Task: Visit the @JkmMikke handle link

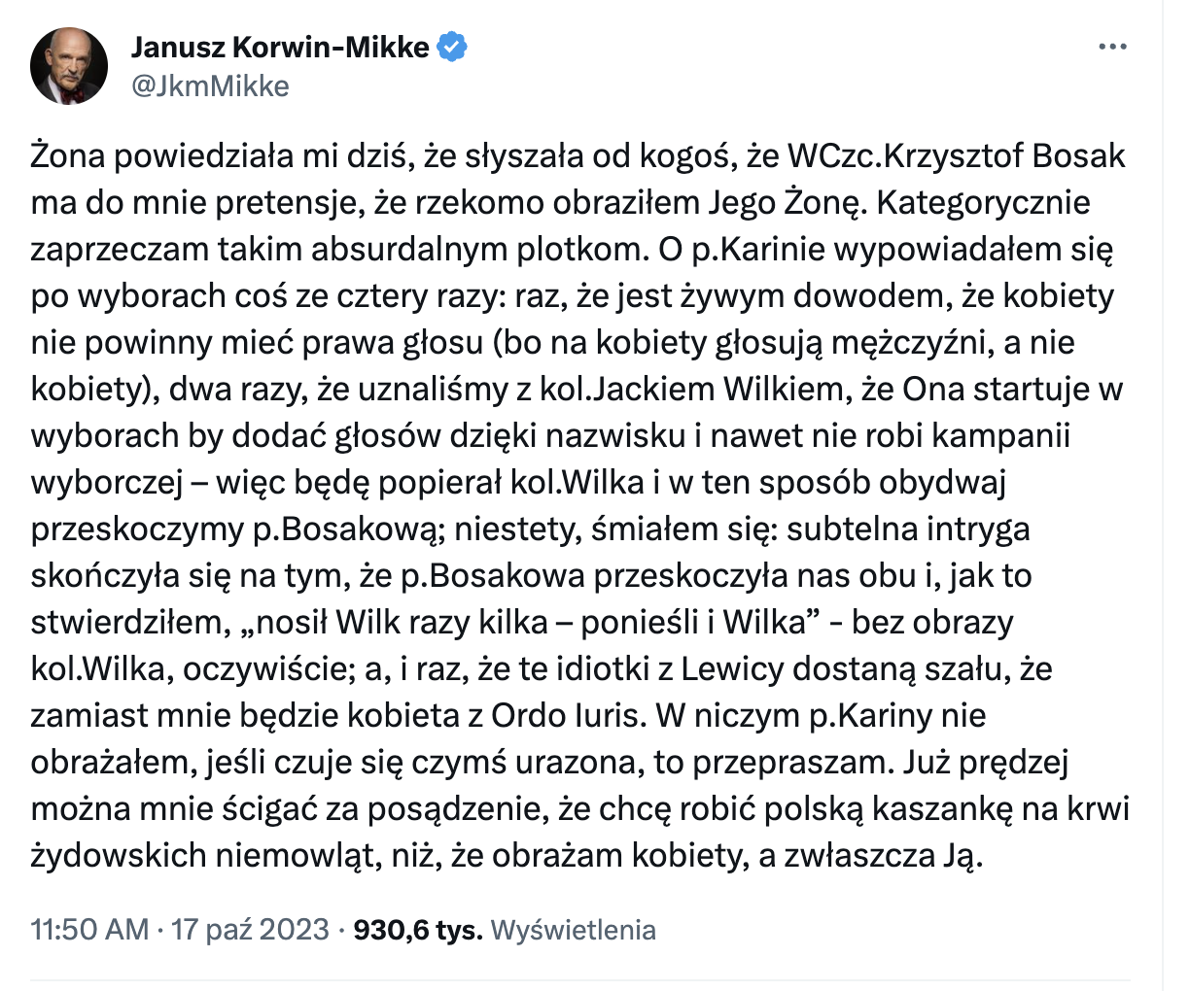Action: pyautogui.click(x=210, y=85)
